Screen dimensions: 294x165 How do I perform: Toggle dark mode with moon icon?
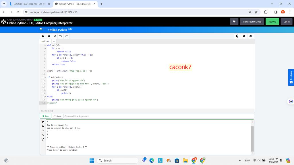pyautogui.click(x=237, y=36)
